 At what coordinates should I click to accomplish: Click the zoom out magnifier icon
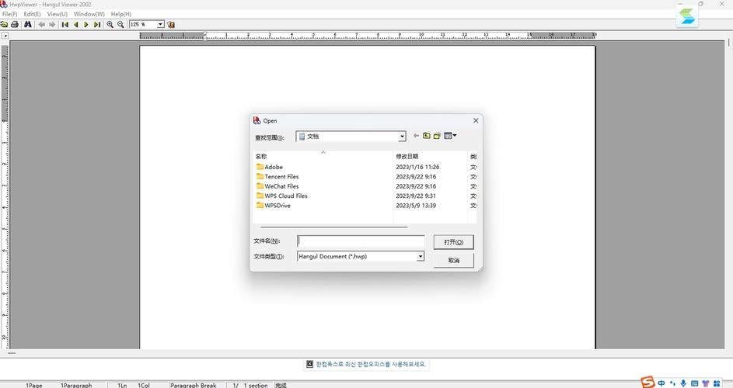pyautogui.click(x=120, y=25)
